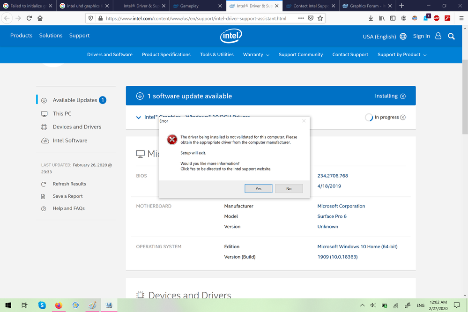468x312 pixels.
Task: Click the Firefox taskbar icon
Action: point(59,305)
